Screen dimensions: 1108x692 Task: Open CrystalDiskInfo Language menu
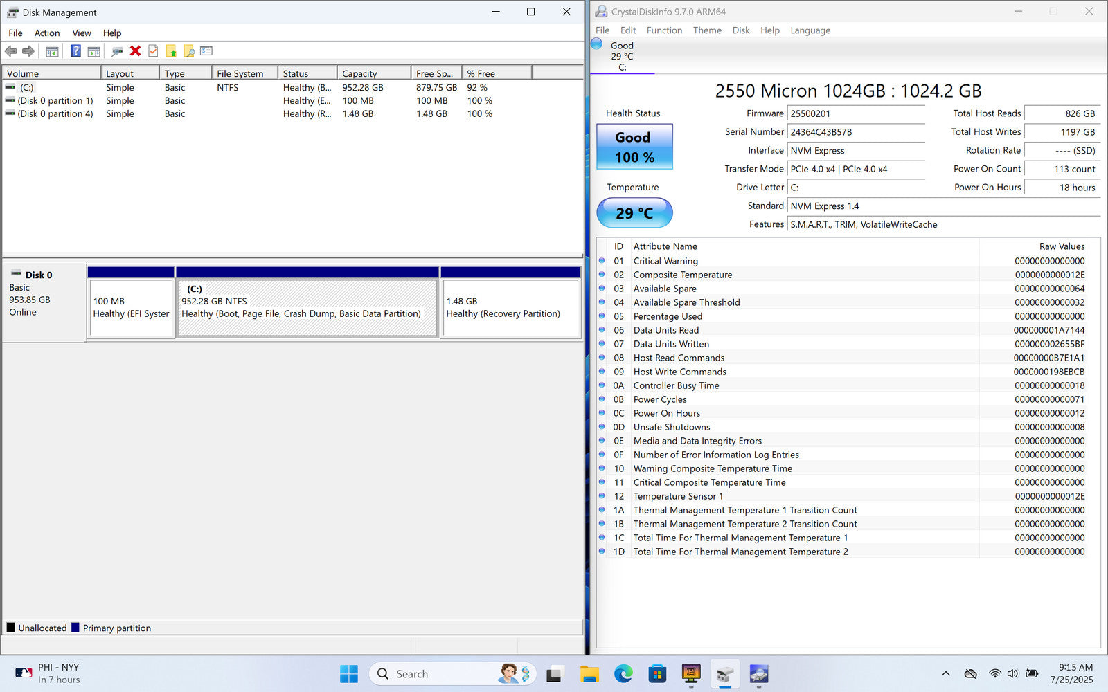pos(810,30)
